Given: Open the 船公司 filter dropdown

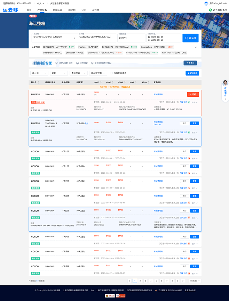Looking at the screenshot, I should (39, 73).
